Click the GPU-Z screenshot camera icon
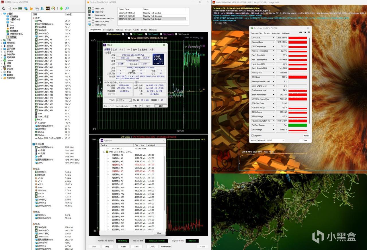Image resolution: width=367 pixels, height=250 pixels. (301, 33)
